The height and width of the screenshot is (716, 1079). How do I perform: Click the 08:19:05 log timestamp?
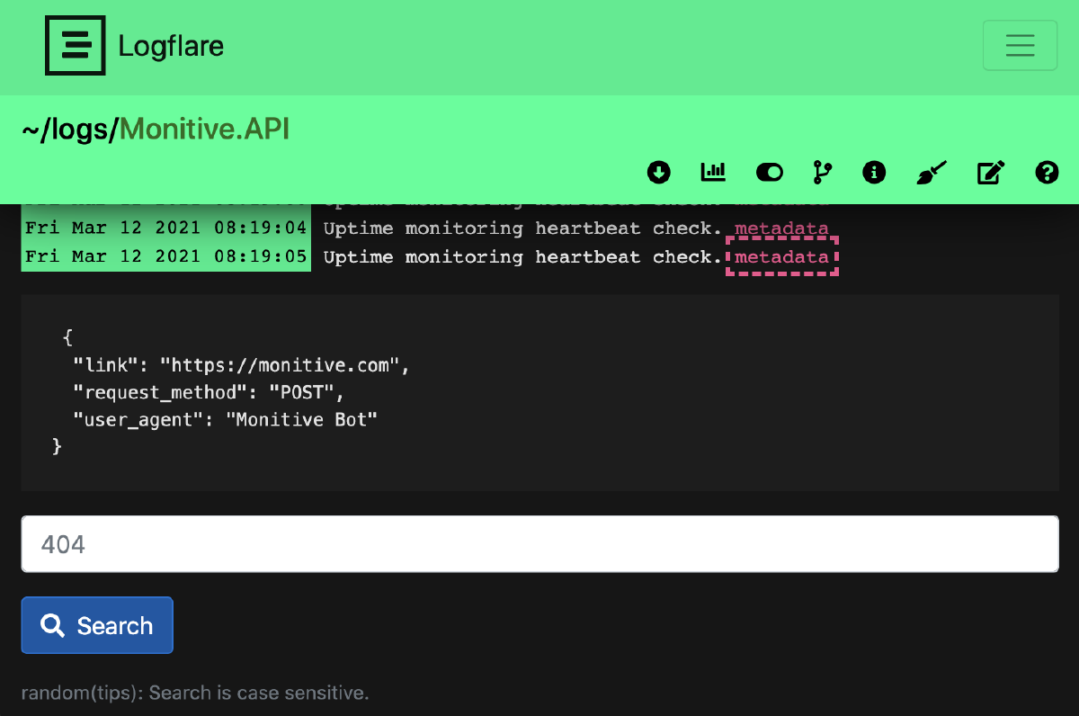(x=165, y=256)
